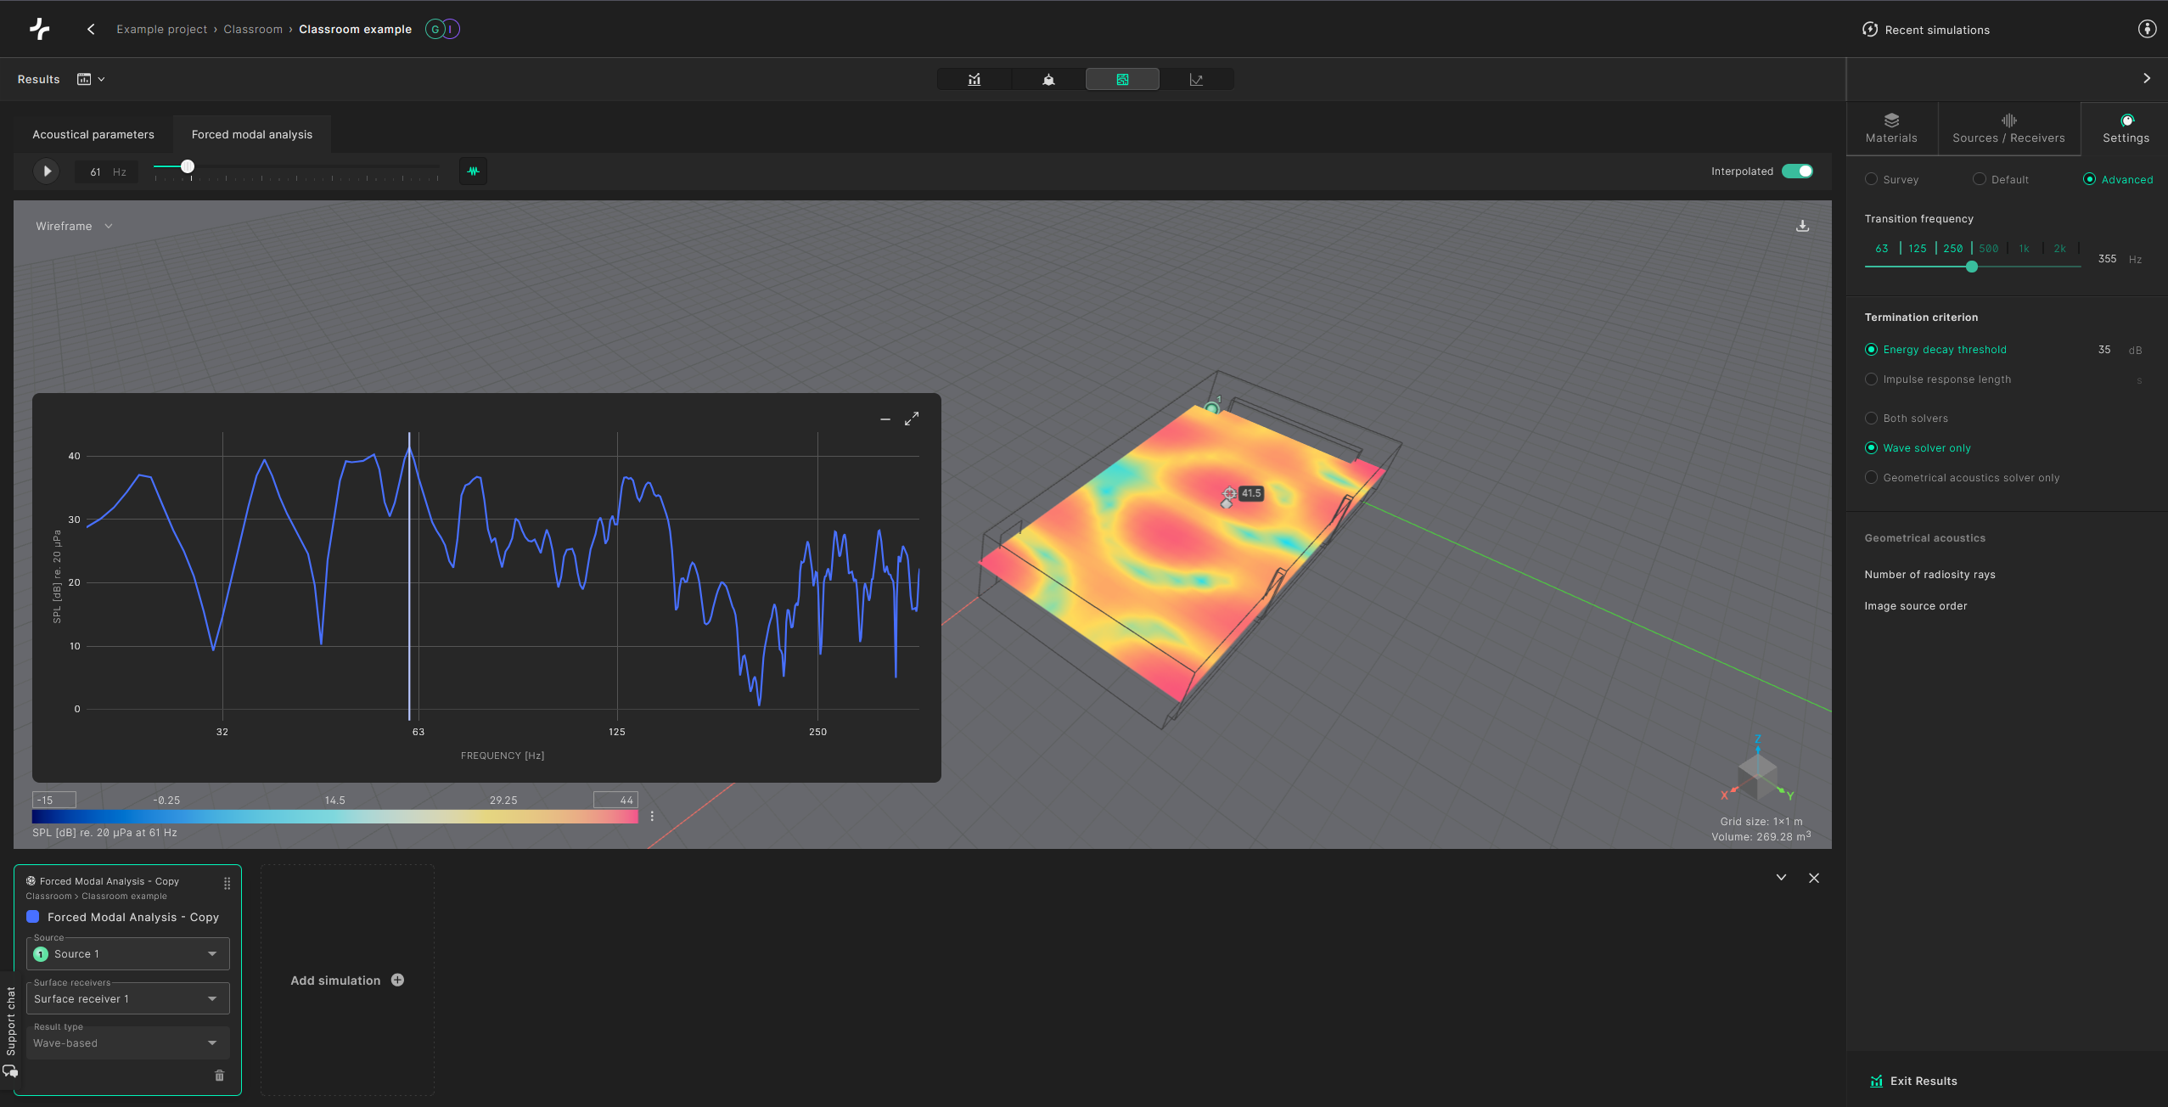Switch to Forced Modal Analysis tab

point(251,134)
